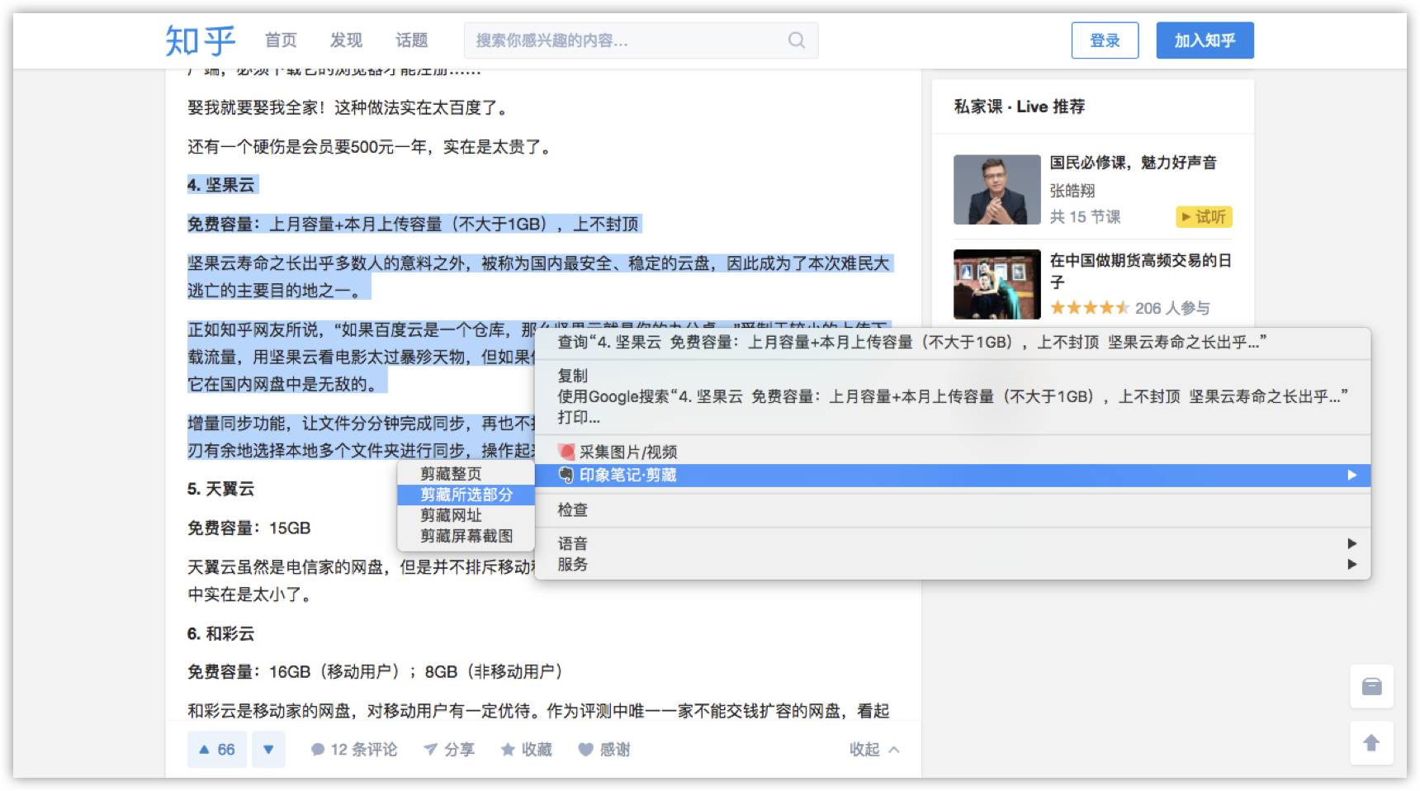Open the 12 条评论 comments

click(x=353, y=749)
